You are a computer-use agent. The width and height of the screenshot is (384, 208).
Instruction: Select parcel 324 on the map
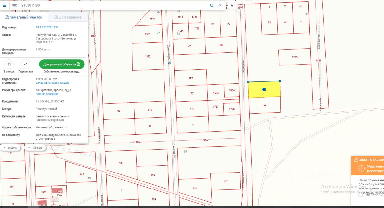tap(154, 199)
